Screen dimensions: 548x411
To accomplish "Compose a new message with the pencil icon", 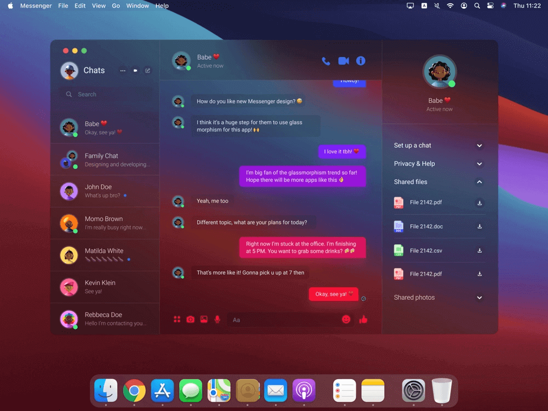I will click(x=147, y=71).
